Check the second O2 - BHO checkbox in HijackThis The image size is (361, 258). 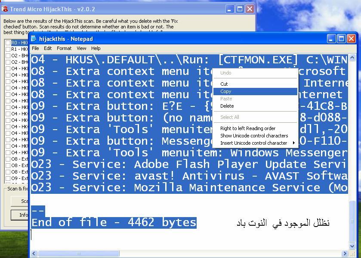[x=8, y=62]
